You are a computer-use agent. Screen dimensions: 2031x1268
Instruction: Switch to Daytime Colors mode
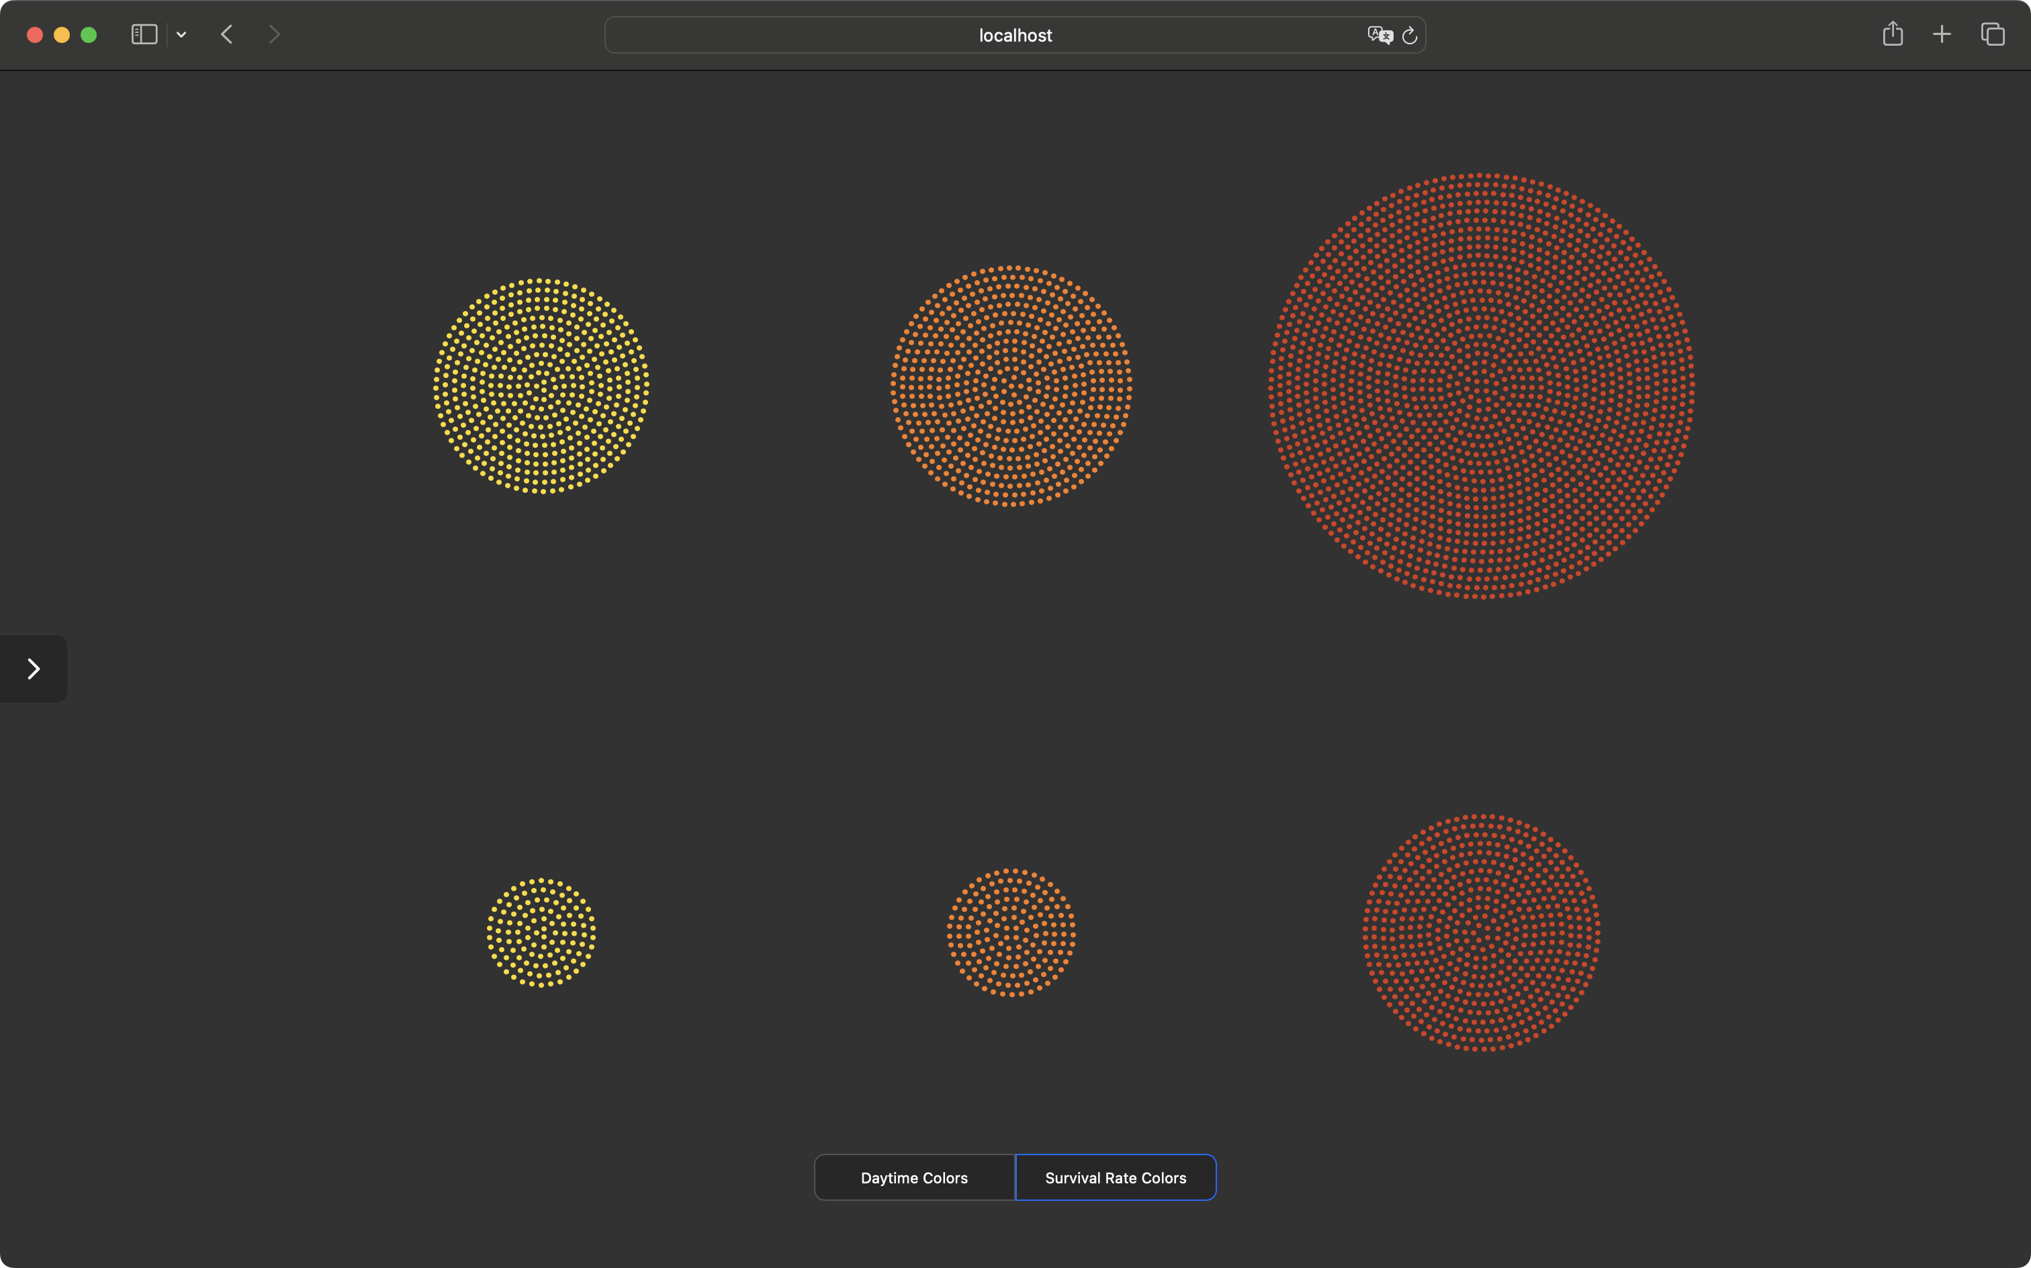tap(914, 1177)
